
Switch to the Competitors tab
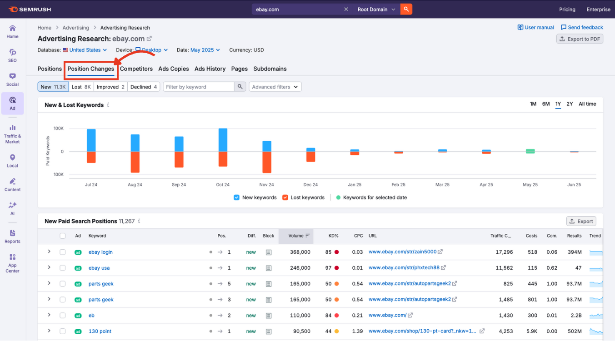(136, 69)
